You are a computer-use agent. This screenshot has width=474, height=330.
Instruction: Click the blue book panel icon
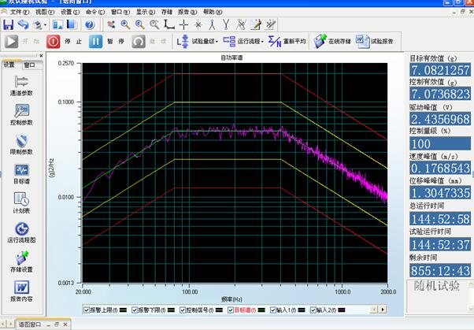pos(72,24)
